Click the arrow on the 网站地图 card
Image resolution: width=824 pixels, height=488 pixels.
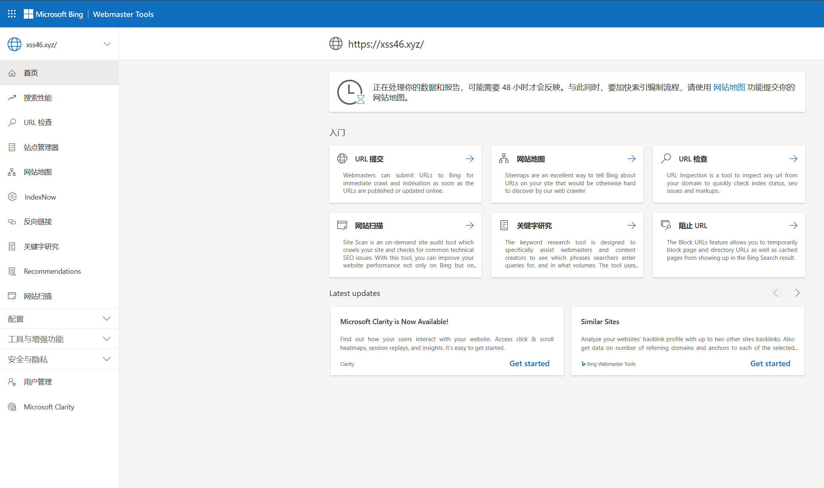[632, 159]
